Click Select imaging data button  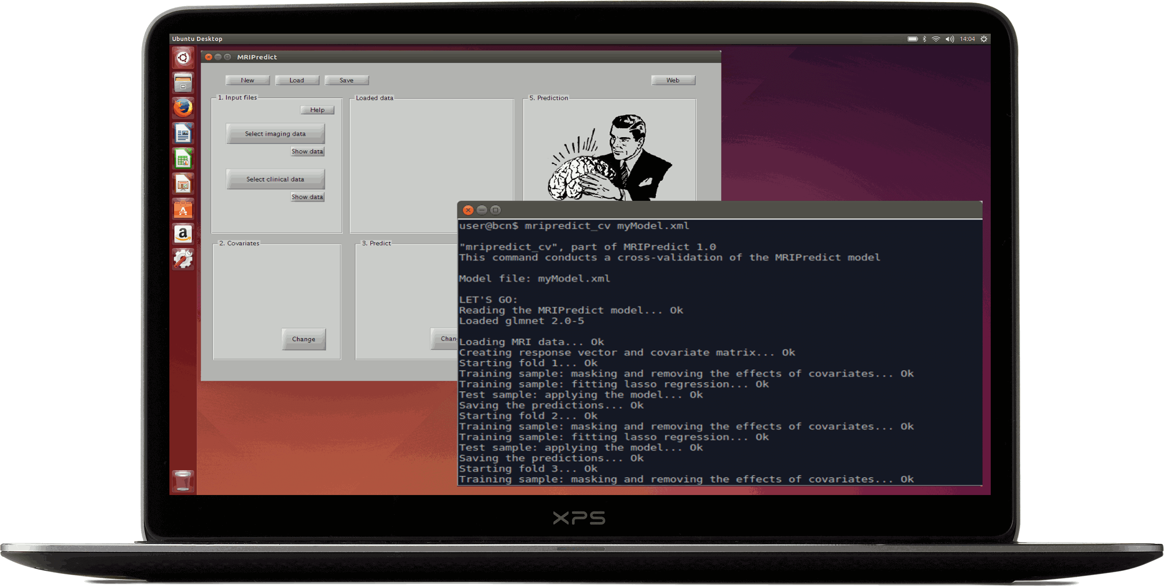click(x=275, y=134)
